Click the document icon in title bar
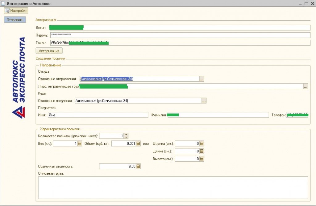This screenshot has width=316, height=206. (3, 3)
